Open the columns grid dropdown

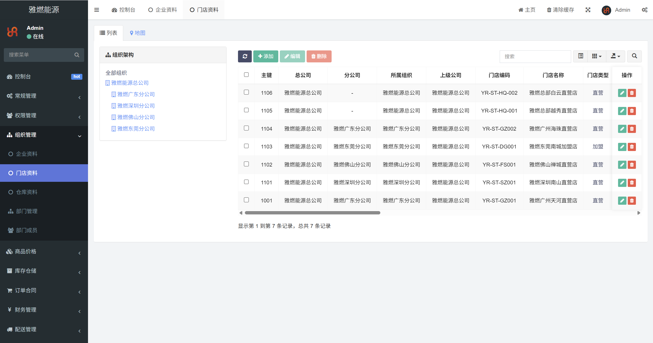[x=597, y=56]
